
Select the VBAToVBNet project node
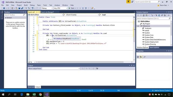pos(145,22)
